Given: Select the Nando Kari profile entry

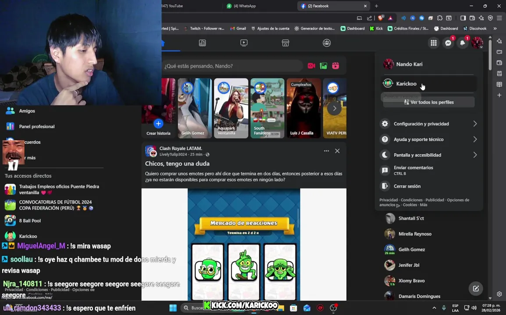Looking at the screenshot, I should (x=429, y=64).
